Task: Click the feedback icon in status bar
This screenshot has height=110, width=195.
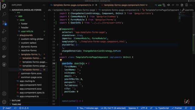Action: 186,108
